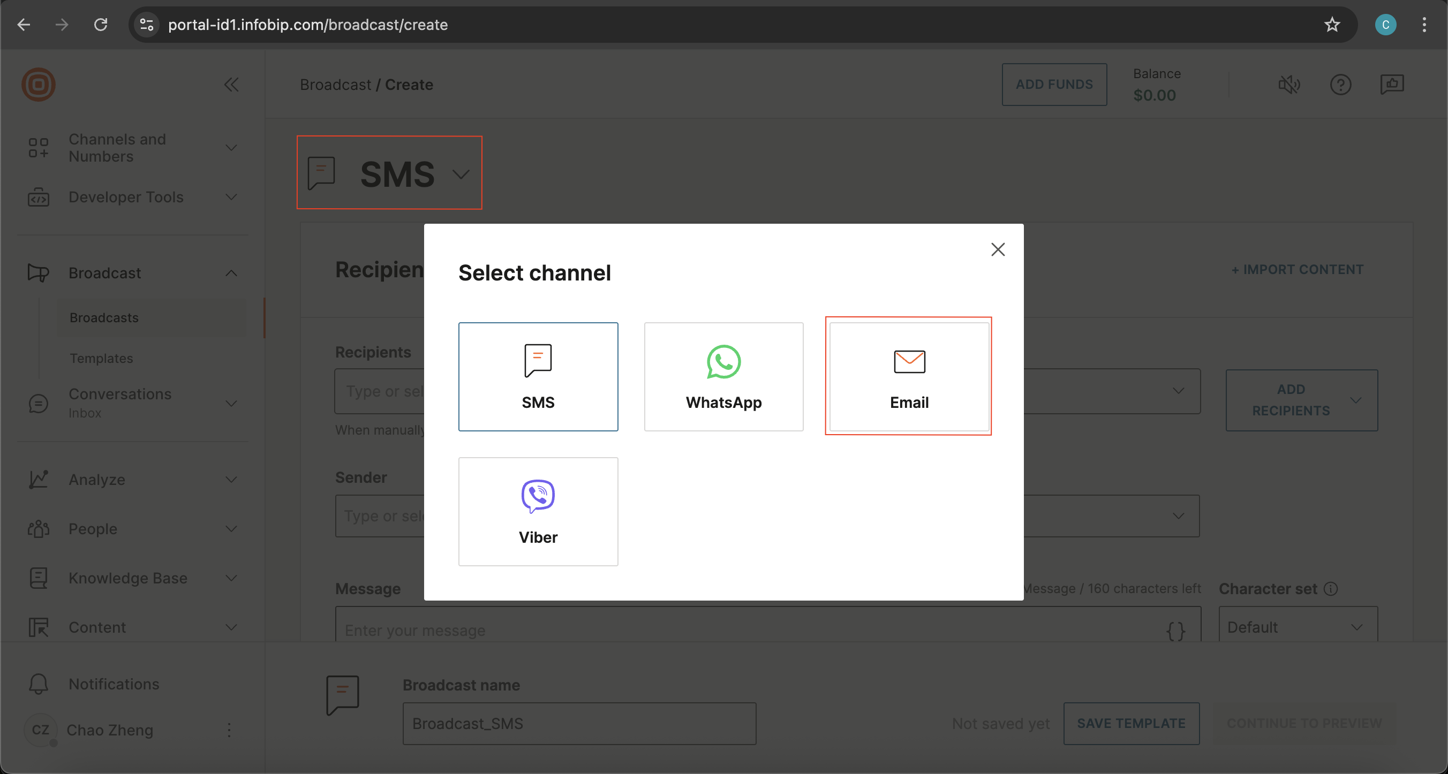Open Notifications bell icon
The width and height of the screenshot is (1448, 774).
click(x=38, y=684)
